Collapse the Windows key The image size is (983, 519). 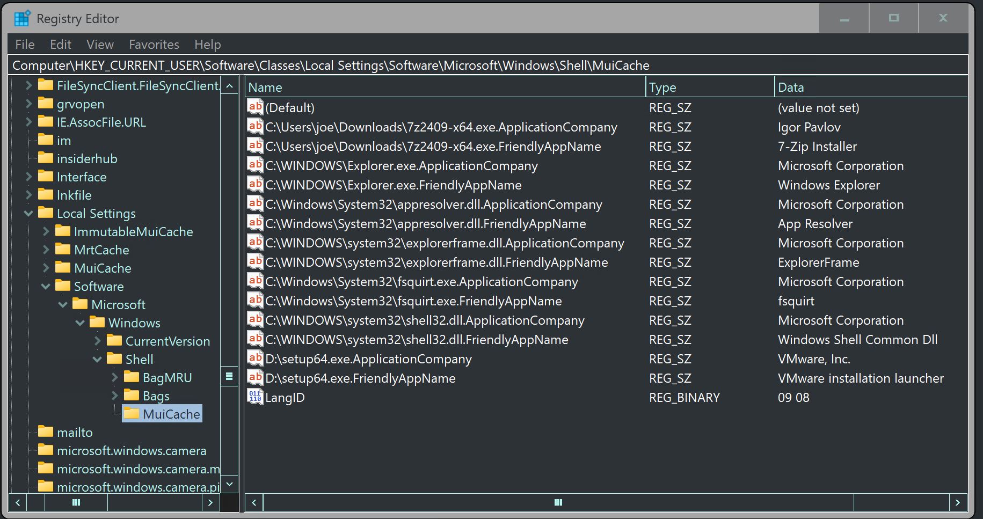[x=80, y=323]
